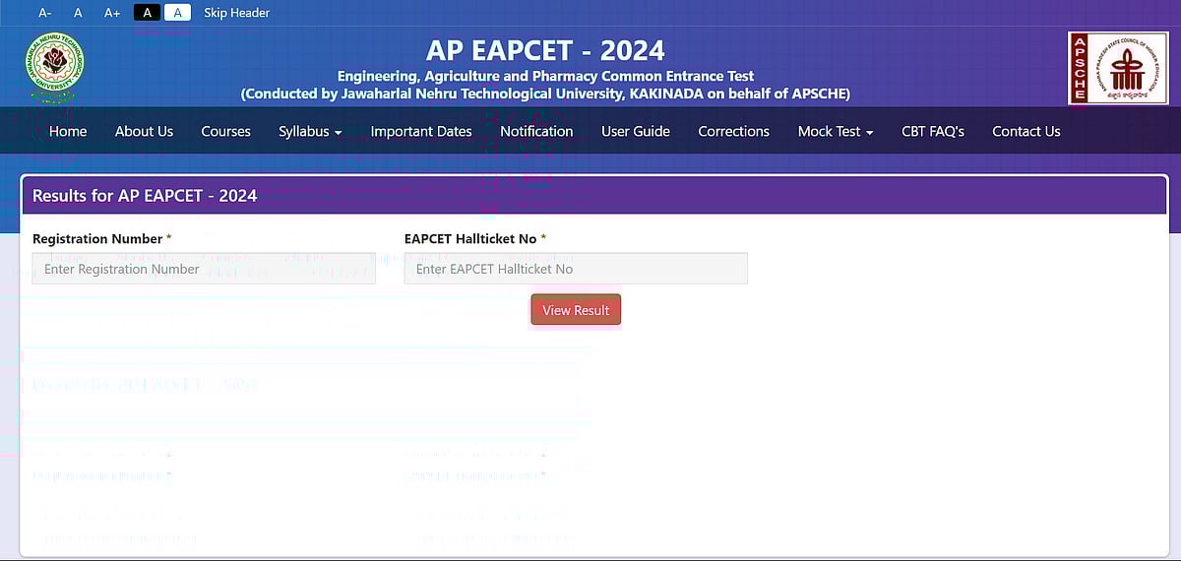Focus the EAPCET Hallticket No field
Viewport: 1181px width, 561px height.
click(x=576, y=269)
